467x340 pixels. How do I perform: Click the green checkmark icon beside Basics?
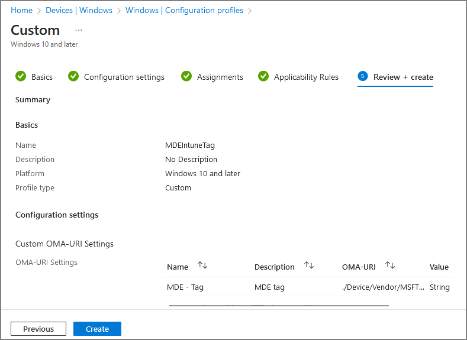[21, 76]
